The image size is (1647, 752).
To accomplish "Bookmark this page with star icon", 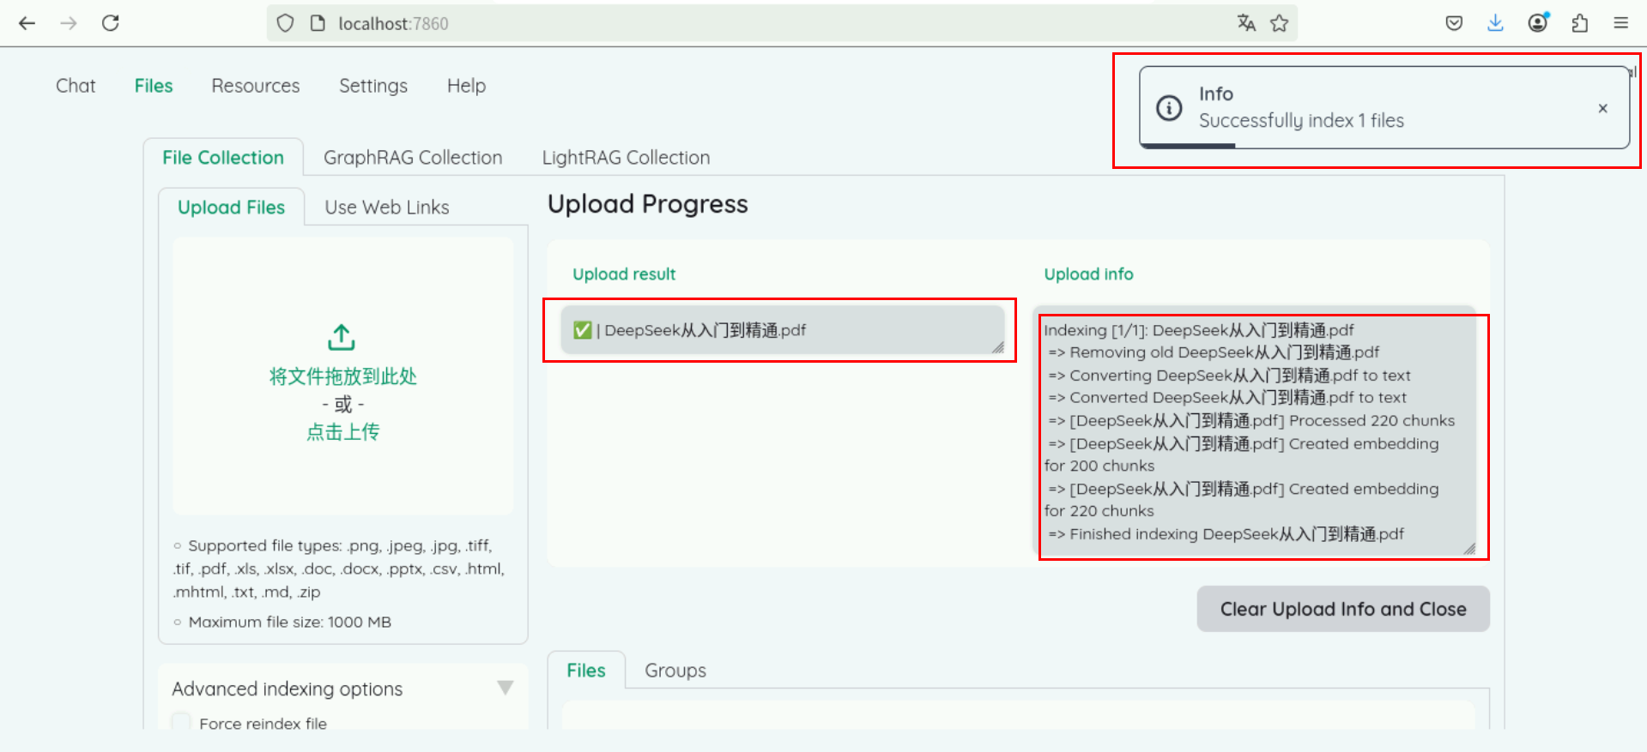I will point(1280,23).
